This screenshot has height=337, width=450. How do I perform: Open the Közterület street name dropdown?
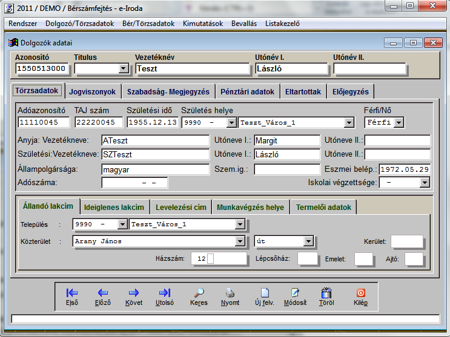tap(240, 241)
